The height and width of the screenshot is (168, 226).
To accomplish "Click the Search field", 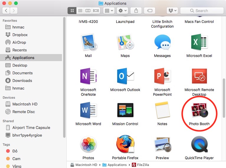I will tap(202, 11).
